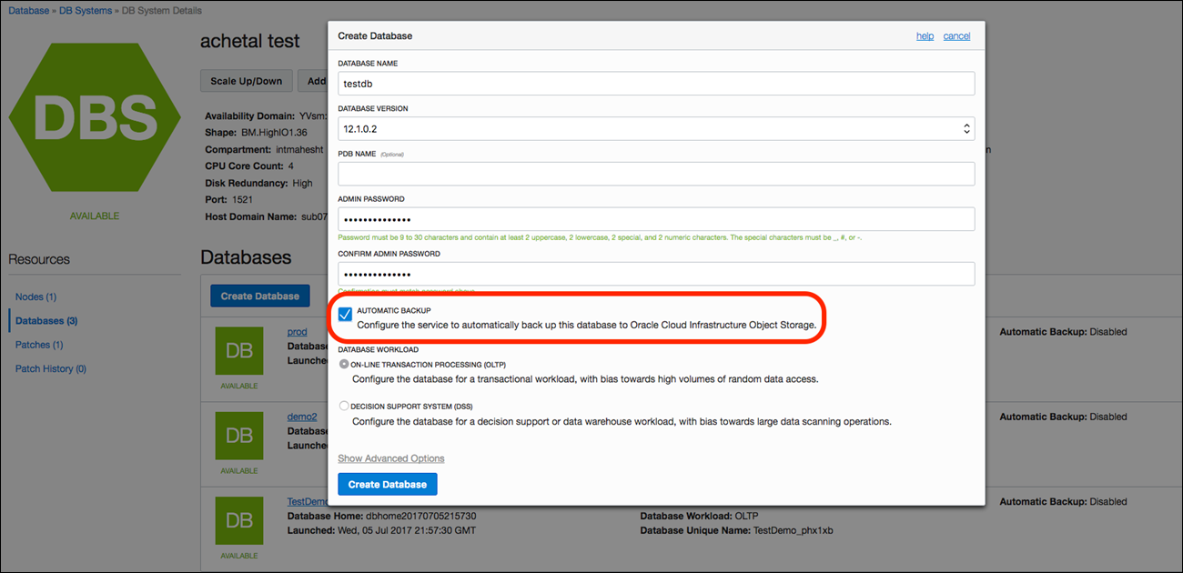This screenshot has height=573, width=1183.
Task: Click the TestDemo database DB icon
Action: pos(238,519)
